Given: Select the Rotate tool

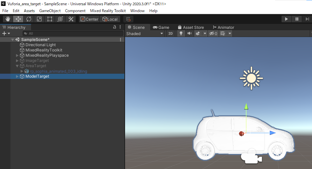Looking at the screenshot, I should (x=29, y=19).
